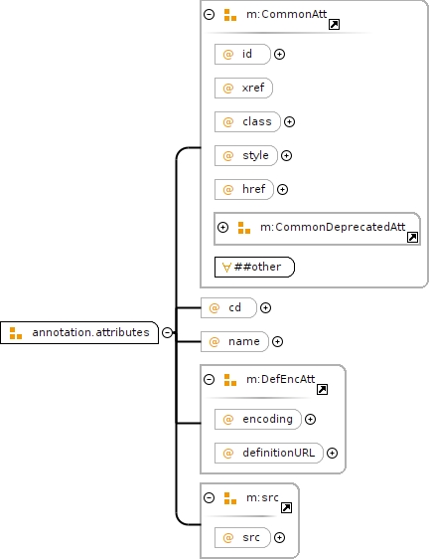This screenshot has width=430, height=560.
Task: Collapse the m:src group
Action: (209, 497)
